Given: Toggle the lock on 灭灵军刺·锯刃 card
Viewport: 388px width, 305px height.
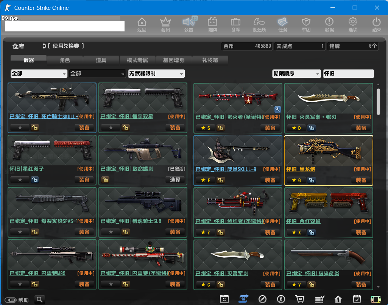Looking at the screenshot, I should (x=312, y=128).
